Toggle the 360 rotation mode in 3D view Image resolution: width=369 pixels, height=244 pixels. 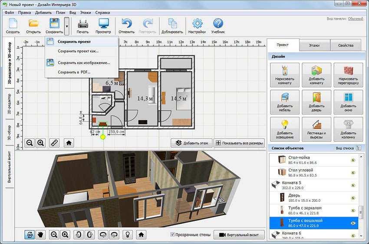pos(30,234)
